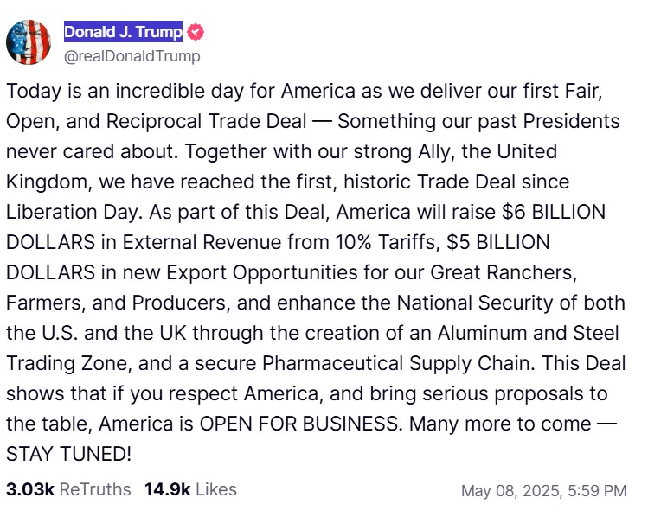
Task: Click the May 08, 2025 timestamp
Action: click(x=543, y=491)
